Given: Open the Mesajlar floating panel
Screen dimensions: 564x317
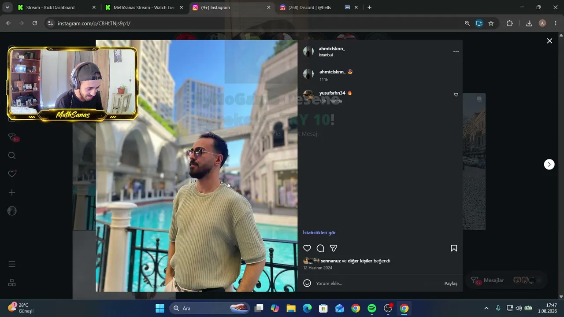Looking at the screenshot, I should point(506,280).
